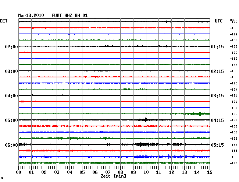This screenshot has width=239, height=182.
Task: Click the 03:15 UTC time label
Action: tap(217, 96)
